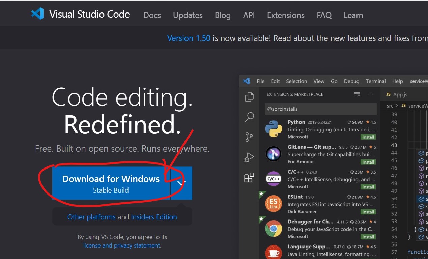Install the C/C++ extension

click(368, 187)
